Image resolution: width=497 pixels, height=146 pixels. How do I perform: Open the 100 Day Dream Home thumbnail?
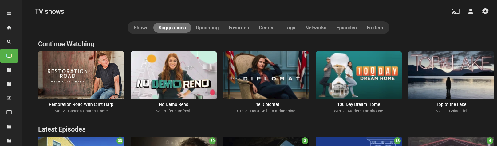coord(359,75)
